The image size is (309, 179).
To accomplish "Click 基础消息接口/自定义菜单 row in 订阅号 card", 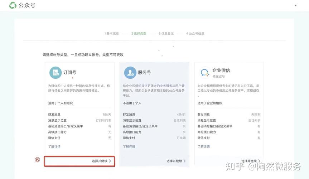I will [x=79, y=126].
